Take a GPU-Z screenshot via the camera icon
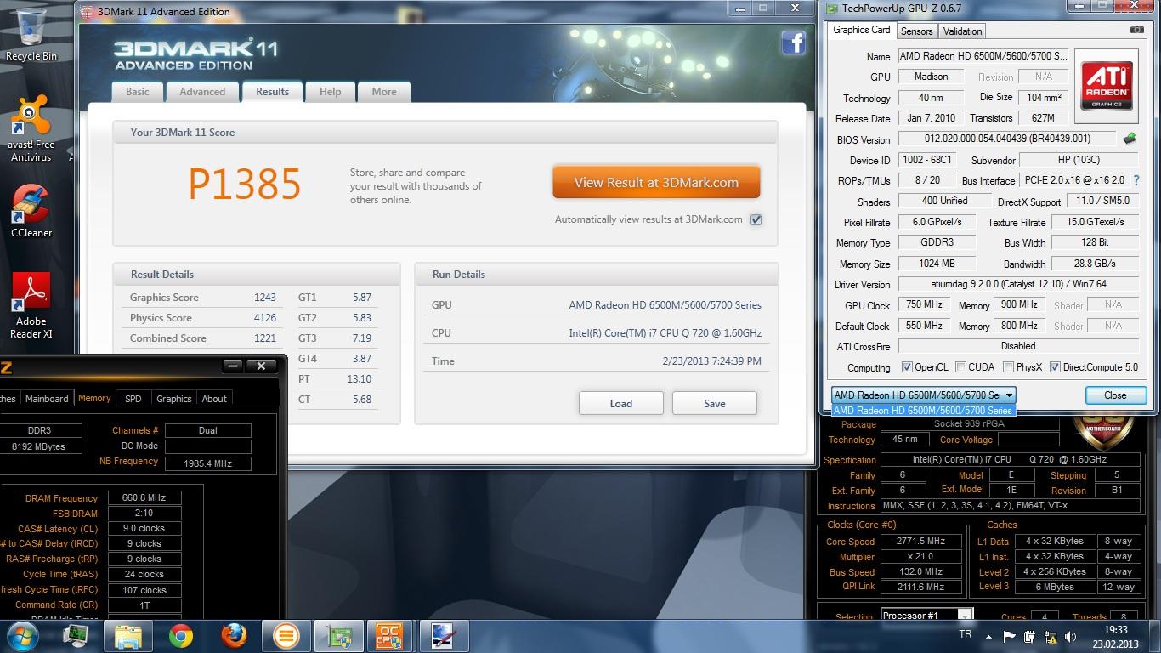The height and width of the screenshot is (653, 1161). [1136, 30]
